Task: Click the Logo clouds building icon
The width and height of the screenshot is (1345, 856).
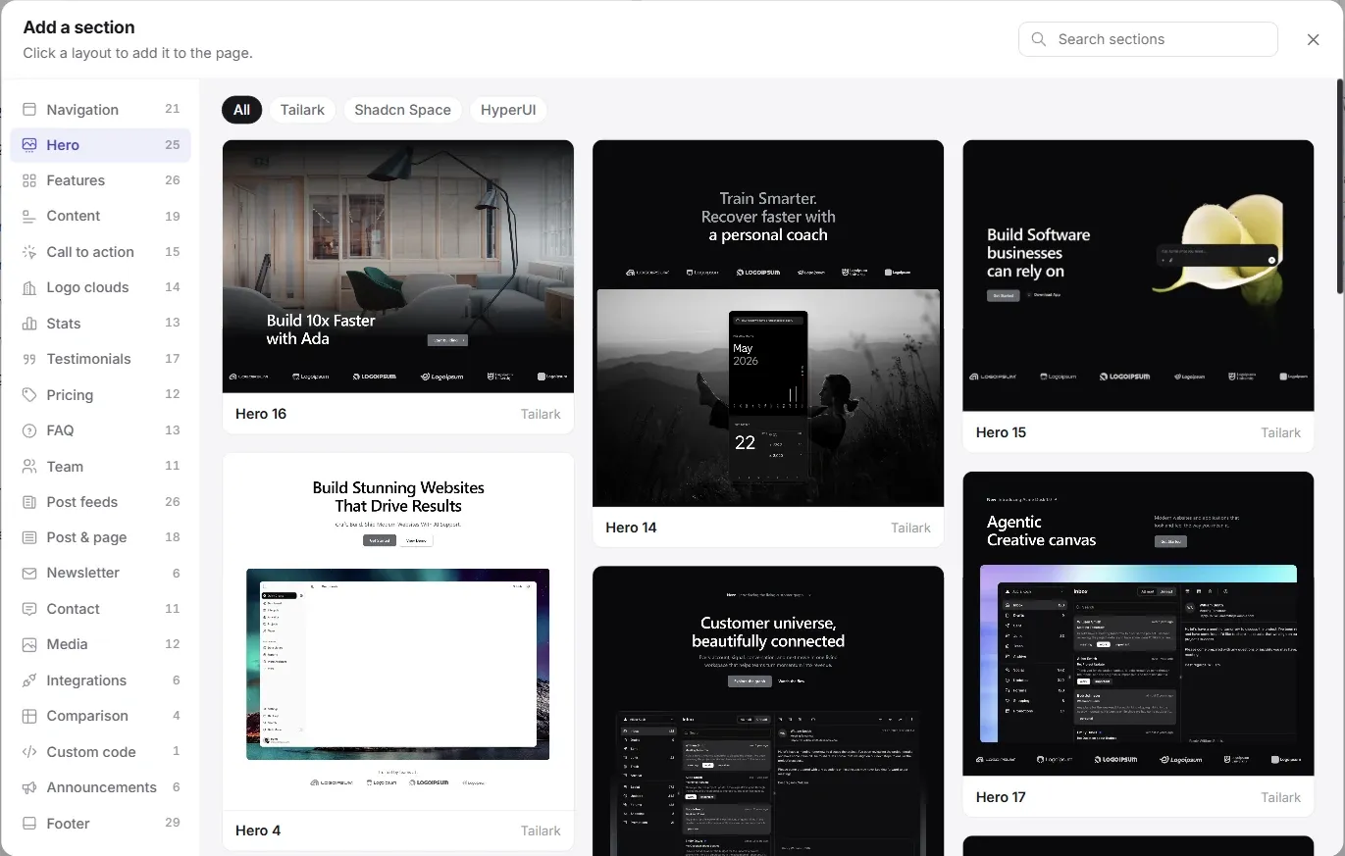Action: [29, 287]
